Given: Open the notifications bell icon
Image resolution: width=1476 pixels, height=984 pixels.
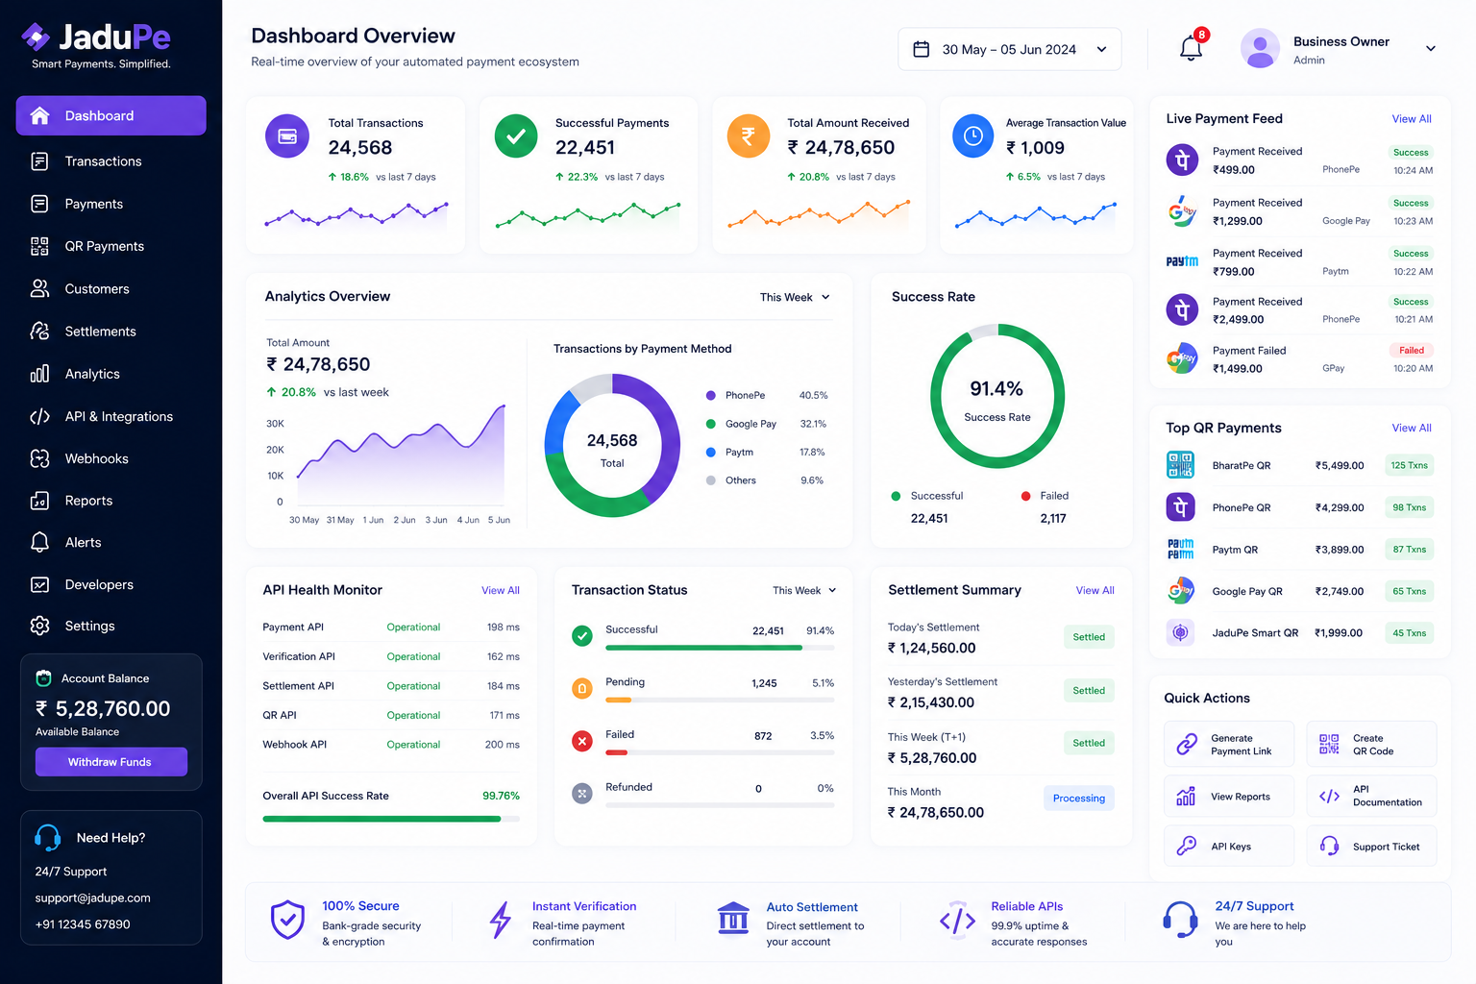Looking at the screenshot, I should (x=1191, y=49).
